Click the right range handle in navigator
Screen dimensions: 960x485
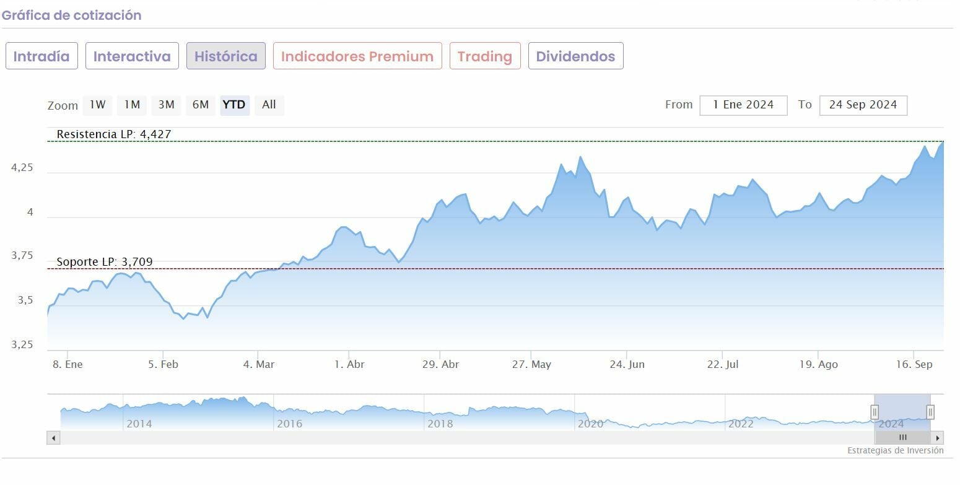pyautogui.click(x=930, y=412)
